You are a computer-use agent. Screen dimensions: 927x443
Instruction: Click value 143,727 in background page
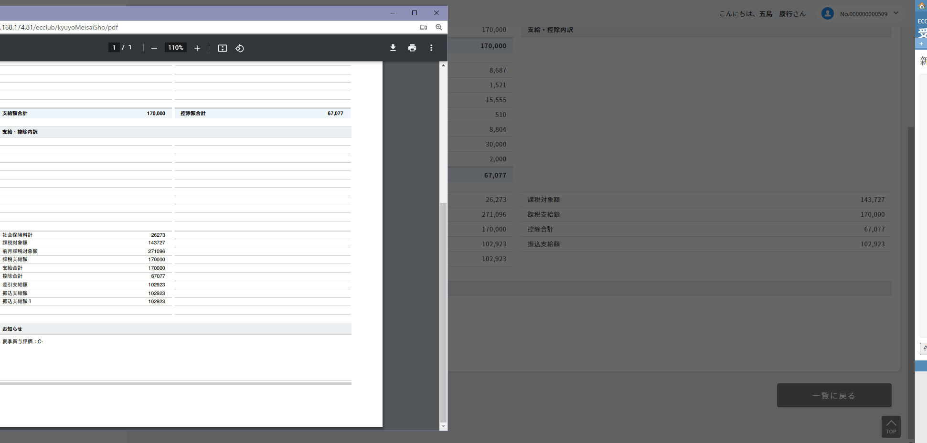[873, 200]
